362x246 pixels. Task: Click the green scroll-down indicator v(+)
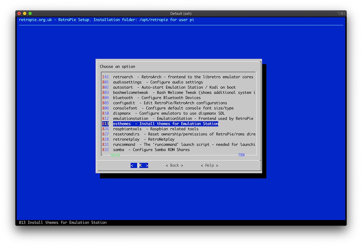click(x=115, y=155)
